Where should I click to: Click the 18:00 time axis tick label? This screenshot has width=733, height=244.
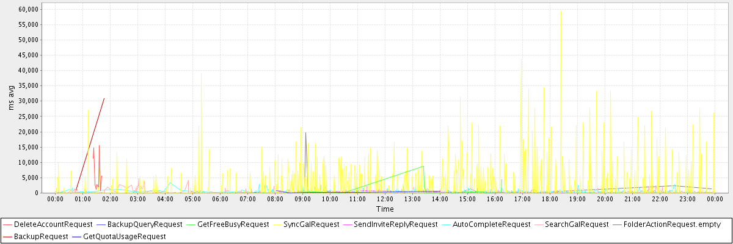click(x=550, y=199)
